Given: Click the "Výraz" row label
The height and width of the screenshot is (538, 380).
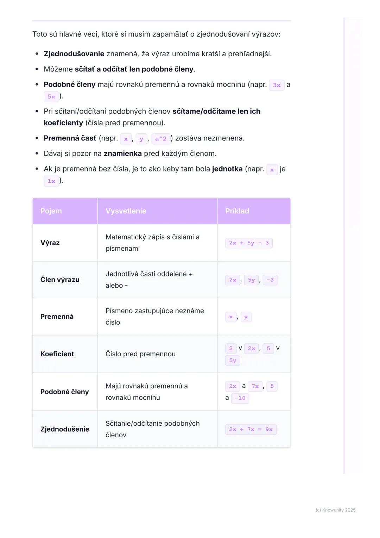Looking at the screenshot, I should 50,243.
